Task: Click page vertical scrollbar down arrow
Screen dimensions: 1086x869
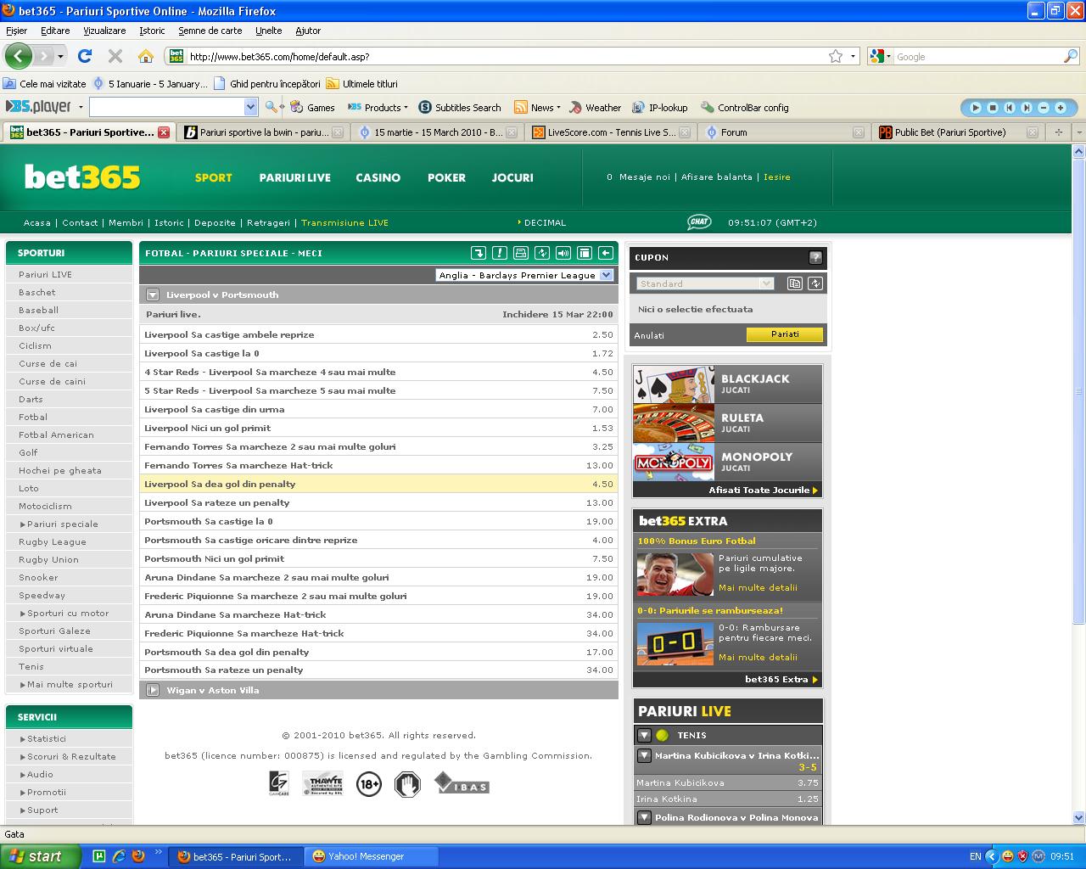Action: 1079,818
